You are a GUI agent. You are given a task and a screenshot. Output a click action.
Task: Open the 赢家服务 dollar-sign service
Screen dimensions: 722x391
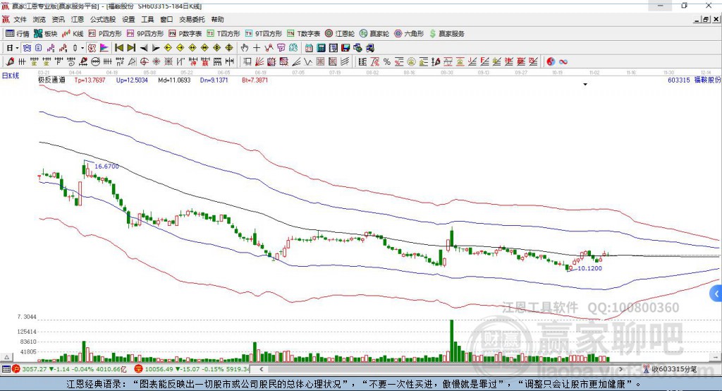[x=446, y=34]
